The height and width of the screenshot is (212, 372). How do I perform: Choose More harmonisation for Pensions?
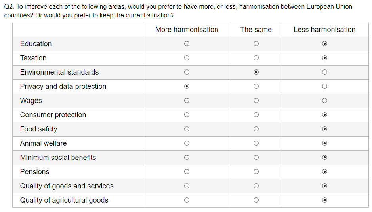coord(187,172)
